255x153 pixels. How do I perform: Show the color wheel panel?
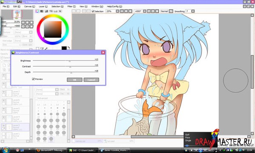pos(37,11)
